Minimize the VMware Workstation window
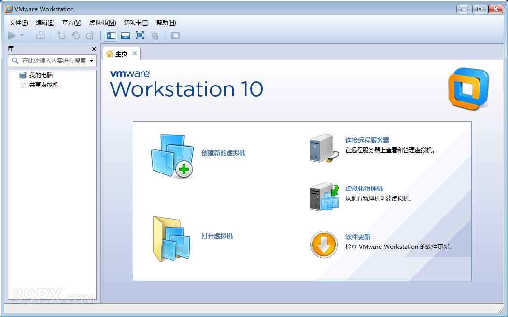This screenshot has height=317, width=508. point(464,9)
